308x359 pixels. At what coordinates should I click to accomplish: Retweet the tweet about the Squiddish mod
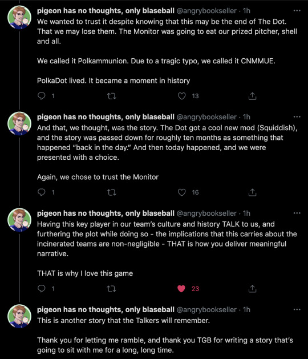click(112, 192)
